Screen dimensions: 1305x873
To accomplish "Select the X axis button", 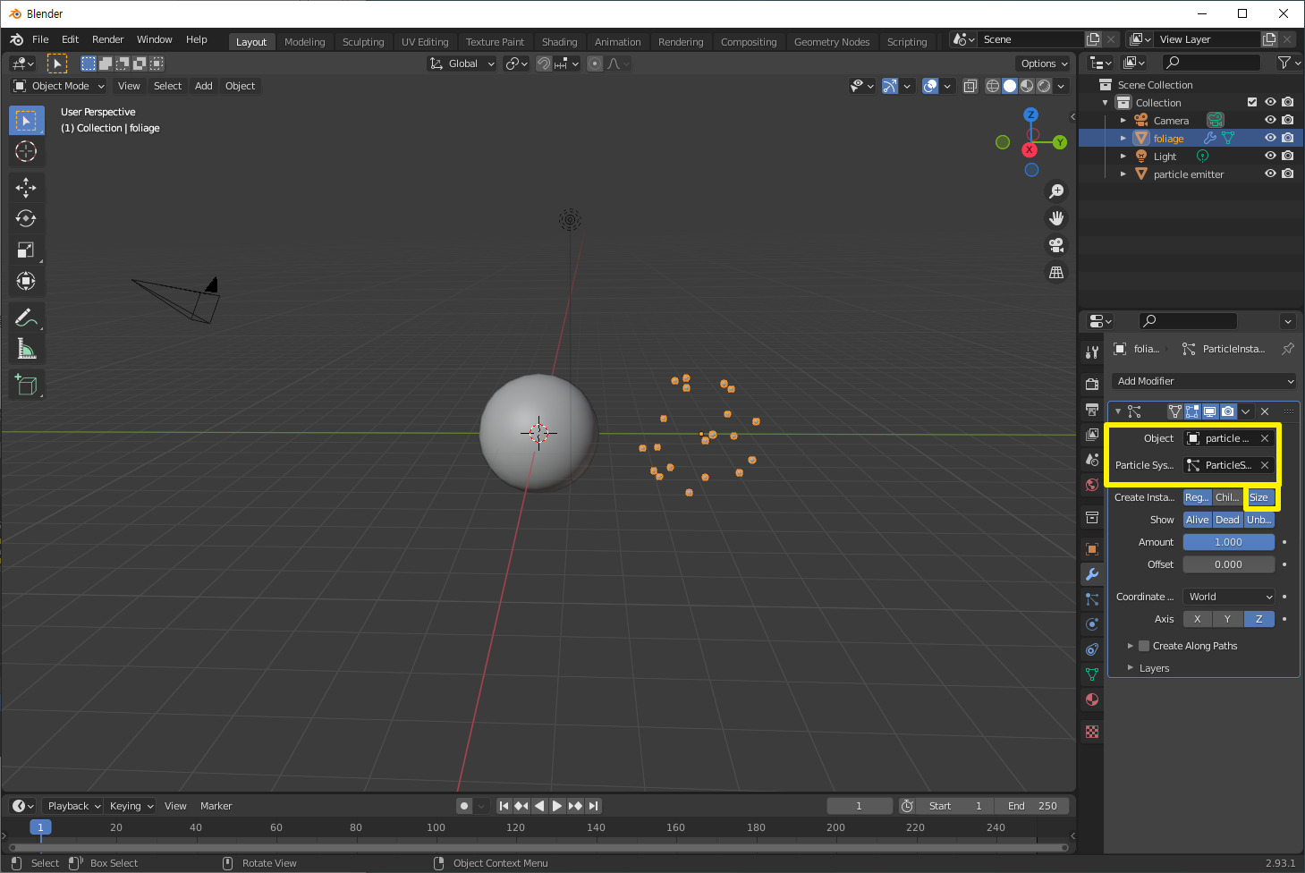I will click(x=1198, y=619).
